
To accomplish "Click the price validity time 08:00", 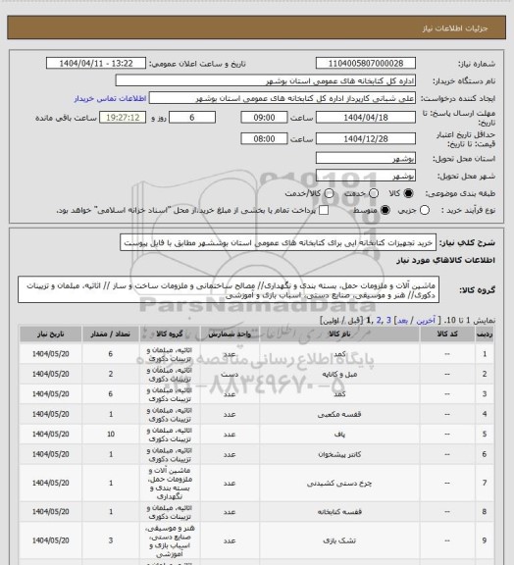I will coord(264,138).
